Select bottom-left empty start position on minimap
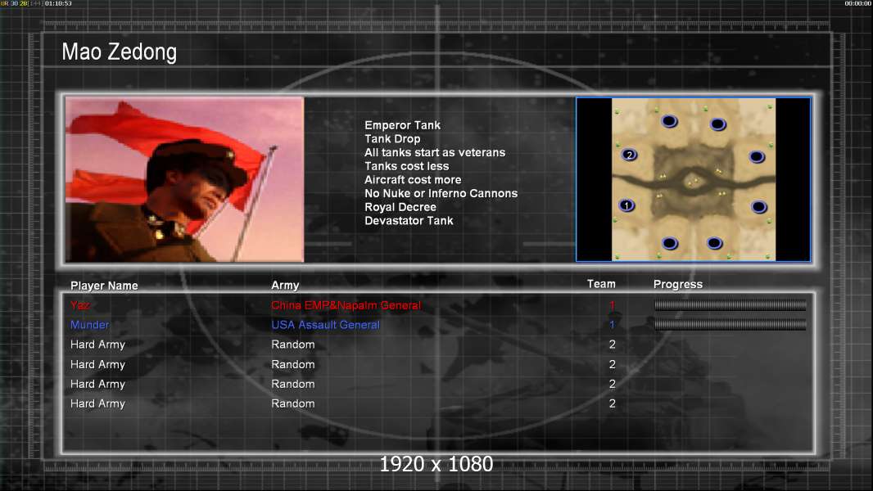 click(x=670, y=243)
